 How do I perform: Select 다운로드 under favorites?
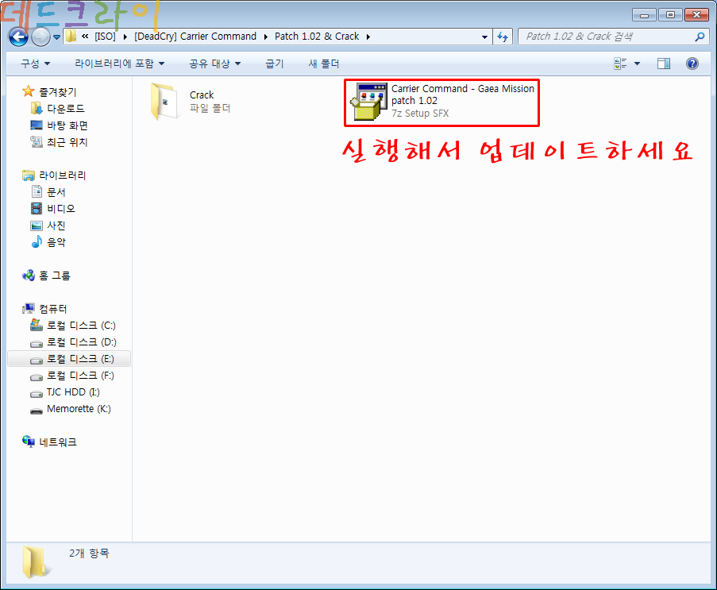click(x=65, y=109)
